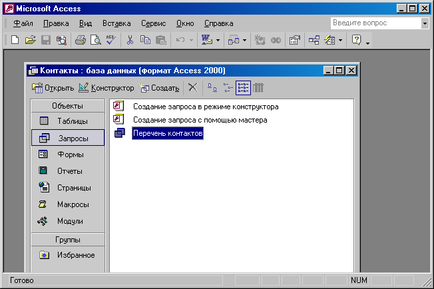The height and width of the screenshot is (289, 434).
Task: Click the Cut scissors icon
Action: coord(130,40)
